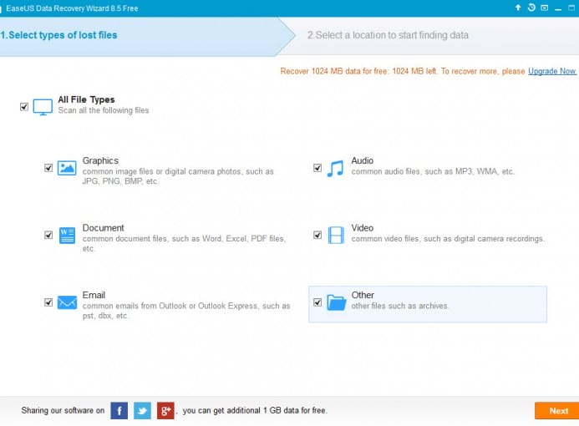Click 'Scan all the following files' text

[104, 110]
